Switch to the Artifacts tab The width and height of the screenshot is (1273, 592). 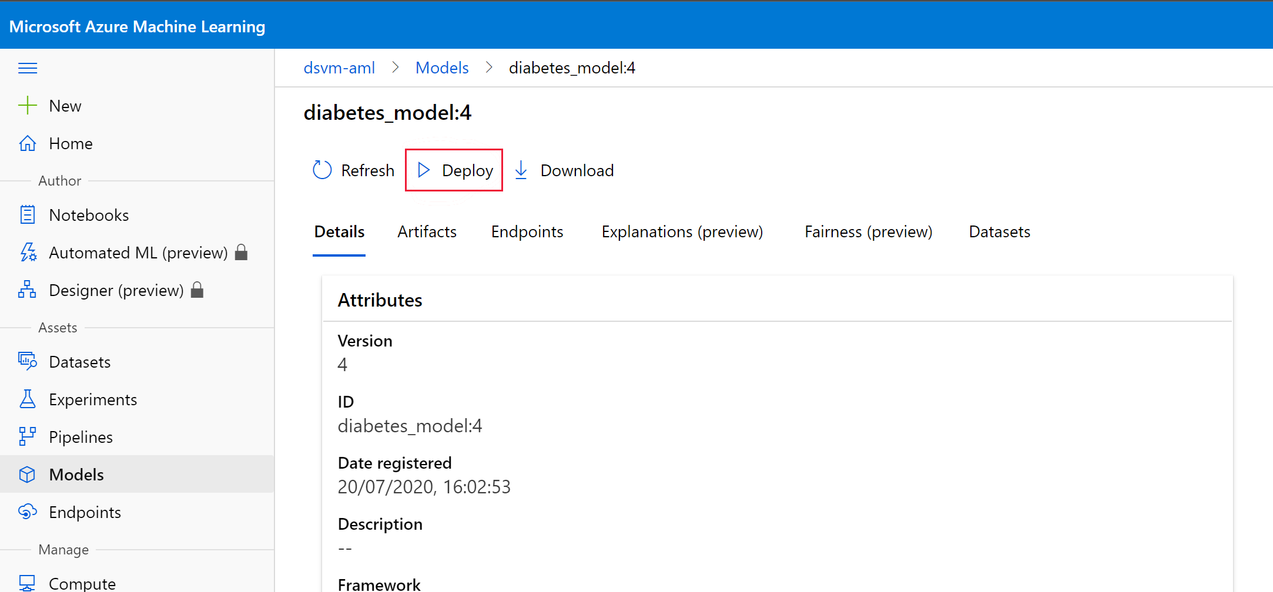427,232
